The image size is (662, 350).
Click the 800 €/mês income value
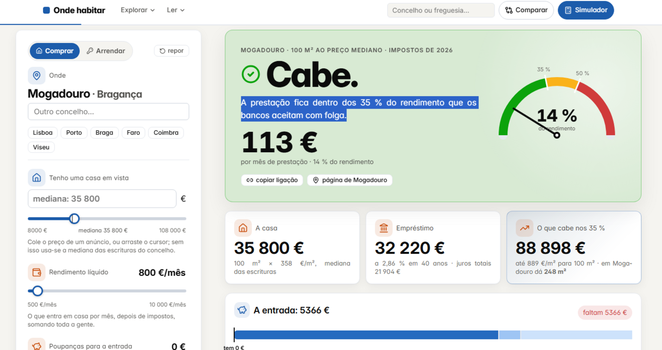pyautogui.click(x=162, y=273)
